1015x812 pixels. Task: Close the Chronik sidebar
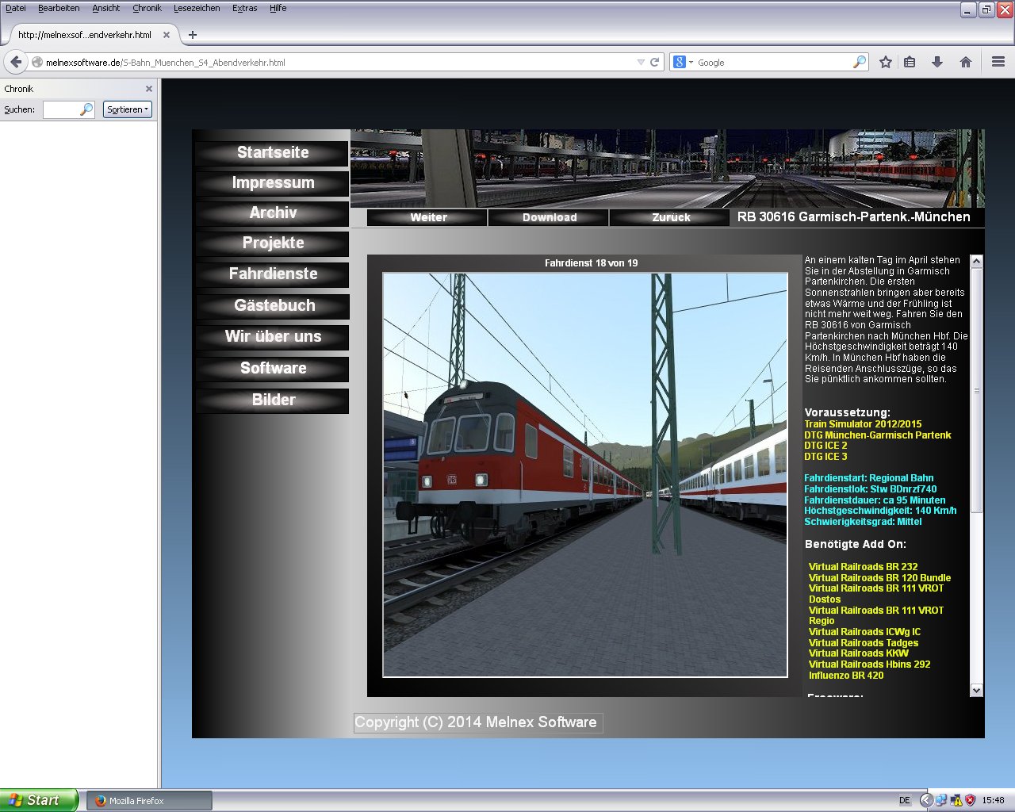149,89
